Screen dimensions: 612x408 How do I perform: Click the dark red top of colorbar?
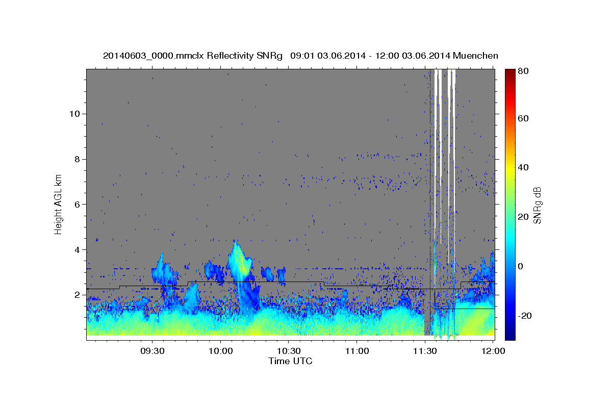tap(510, 72)
